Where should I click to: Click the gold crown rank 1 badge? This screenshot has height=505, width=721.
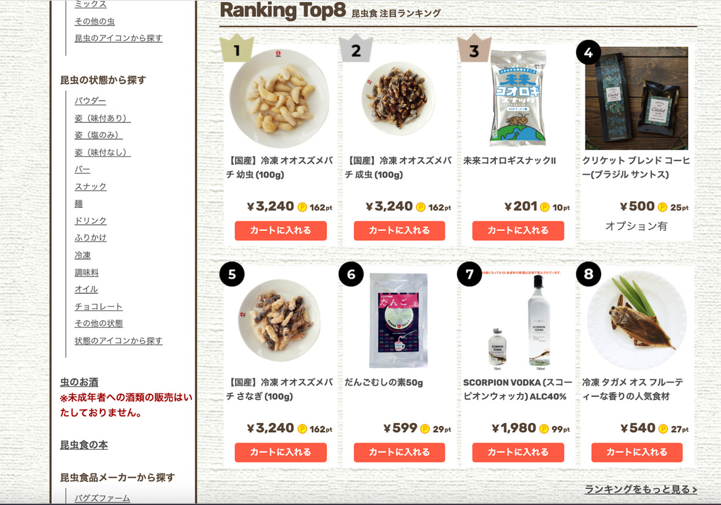click(237, 49)
